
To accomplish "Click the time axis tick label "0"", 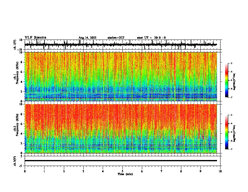I will click(25, 171).
